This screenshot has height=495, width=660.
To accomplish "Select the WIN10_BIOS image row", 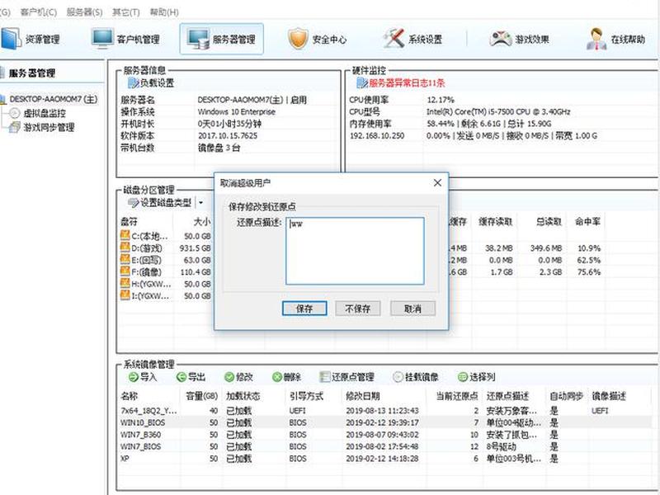I will (x=385, y=422).
